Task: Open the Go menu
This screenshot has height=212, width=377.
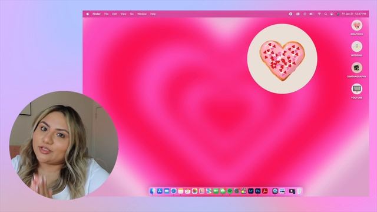Action: [x=132, y=14]
